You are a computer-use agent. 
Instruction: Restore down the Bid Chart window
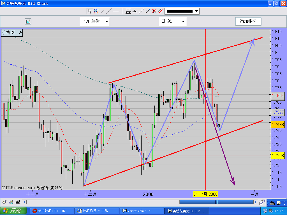coord(277,3)
